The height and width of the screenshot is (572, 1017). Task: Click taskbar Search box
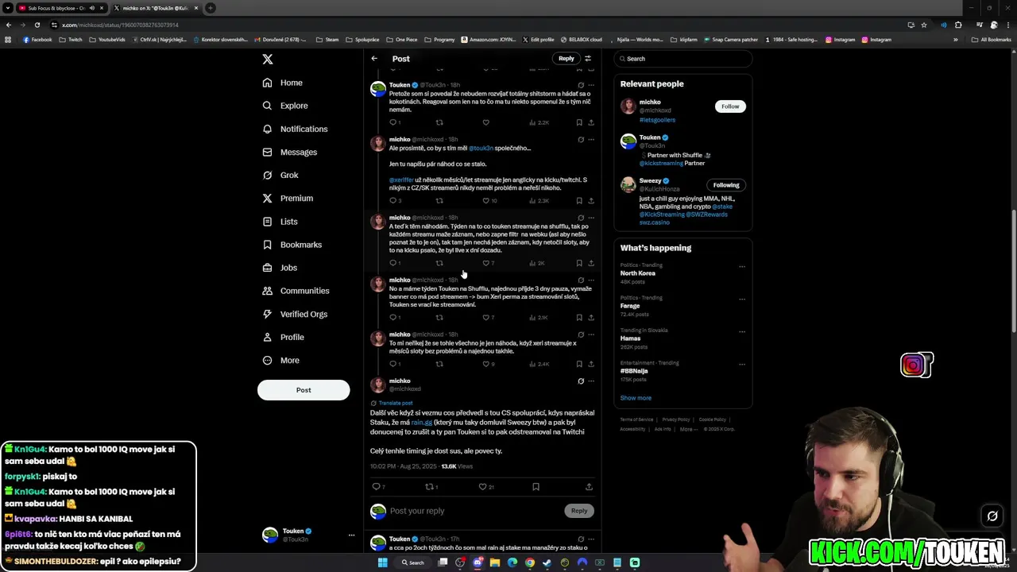(412, 562)
